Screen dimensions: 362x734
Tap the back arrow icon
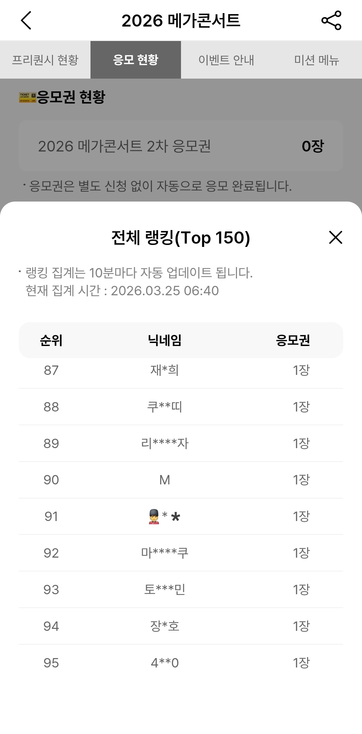26,20
